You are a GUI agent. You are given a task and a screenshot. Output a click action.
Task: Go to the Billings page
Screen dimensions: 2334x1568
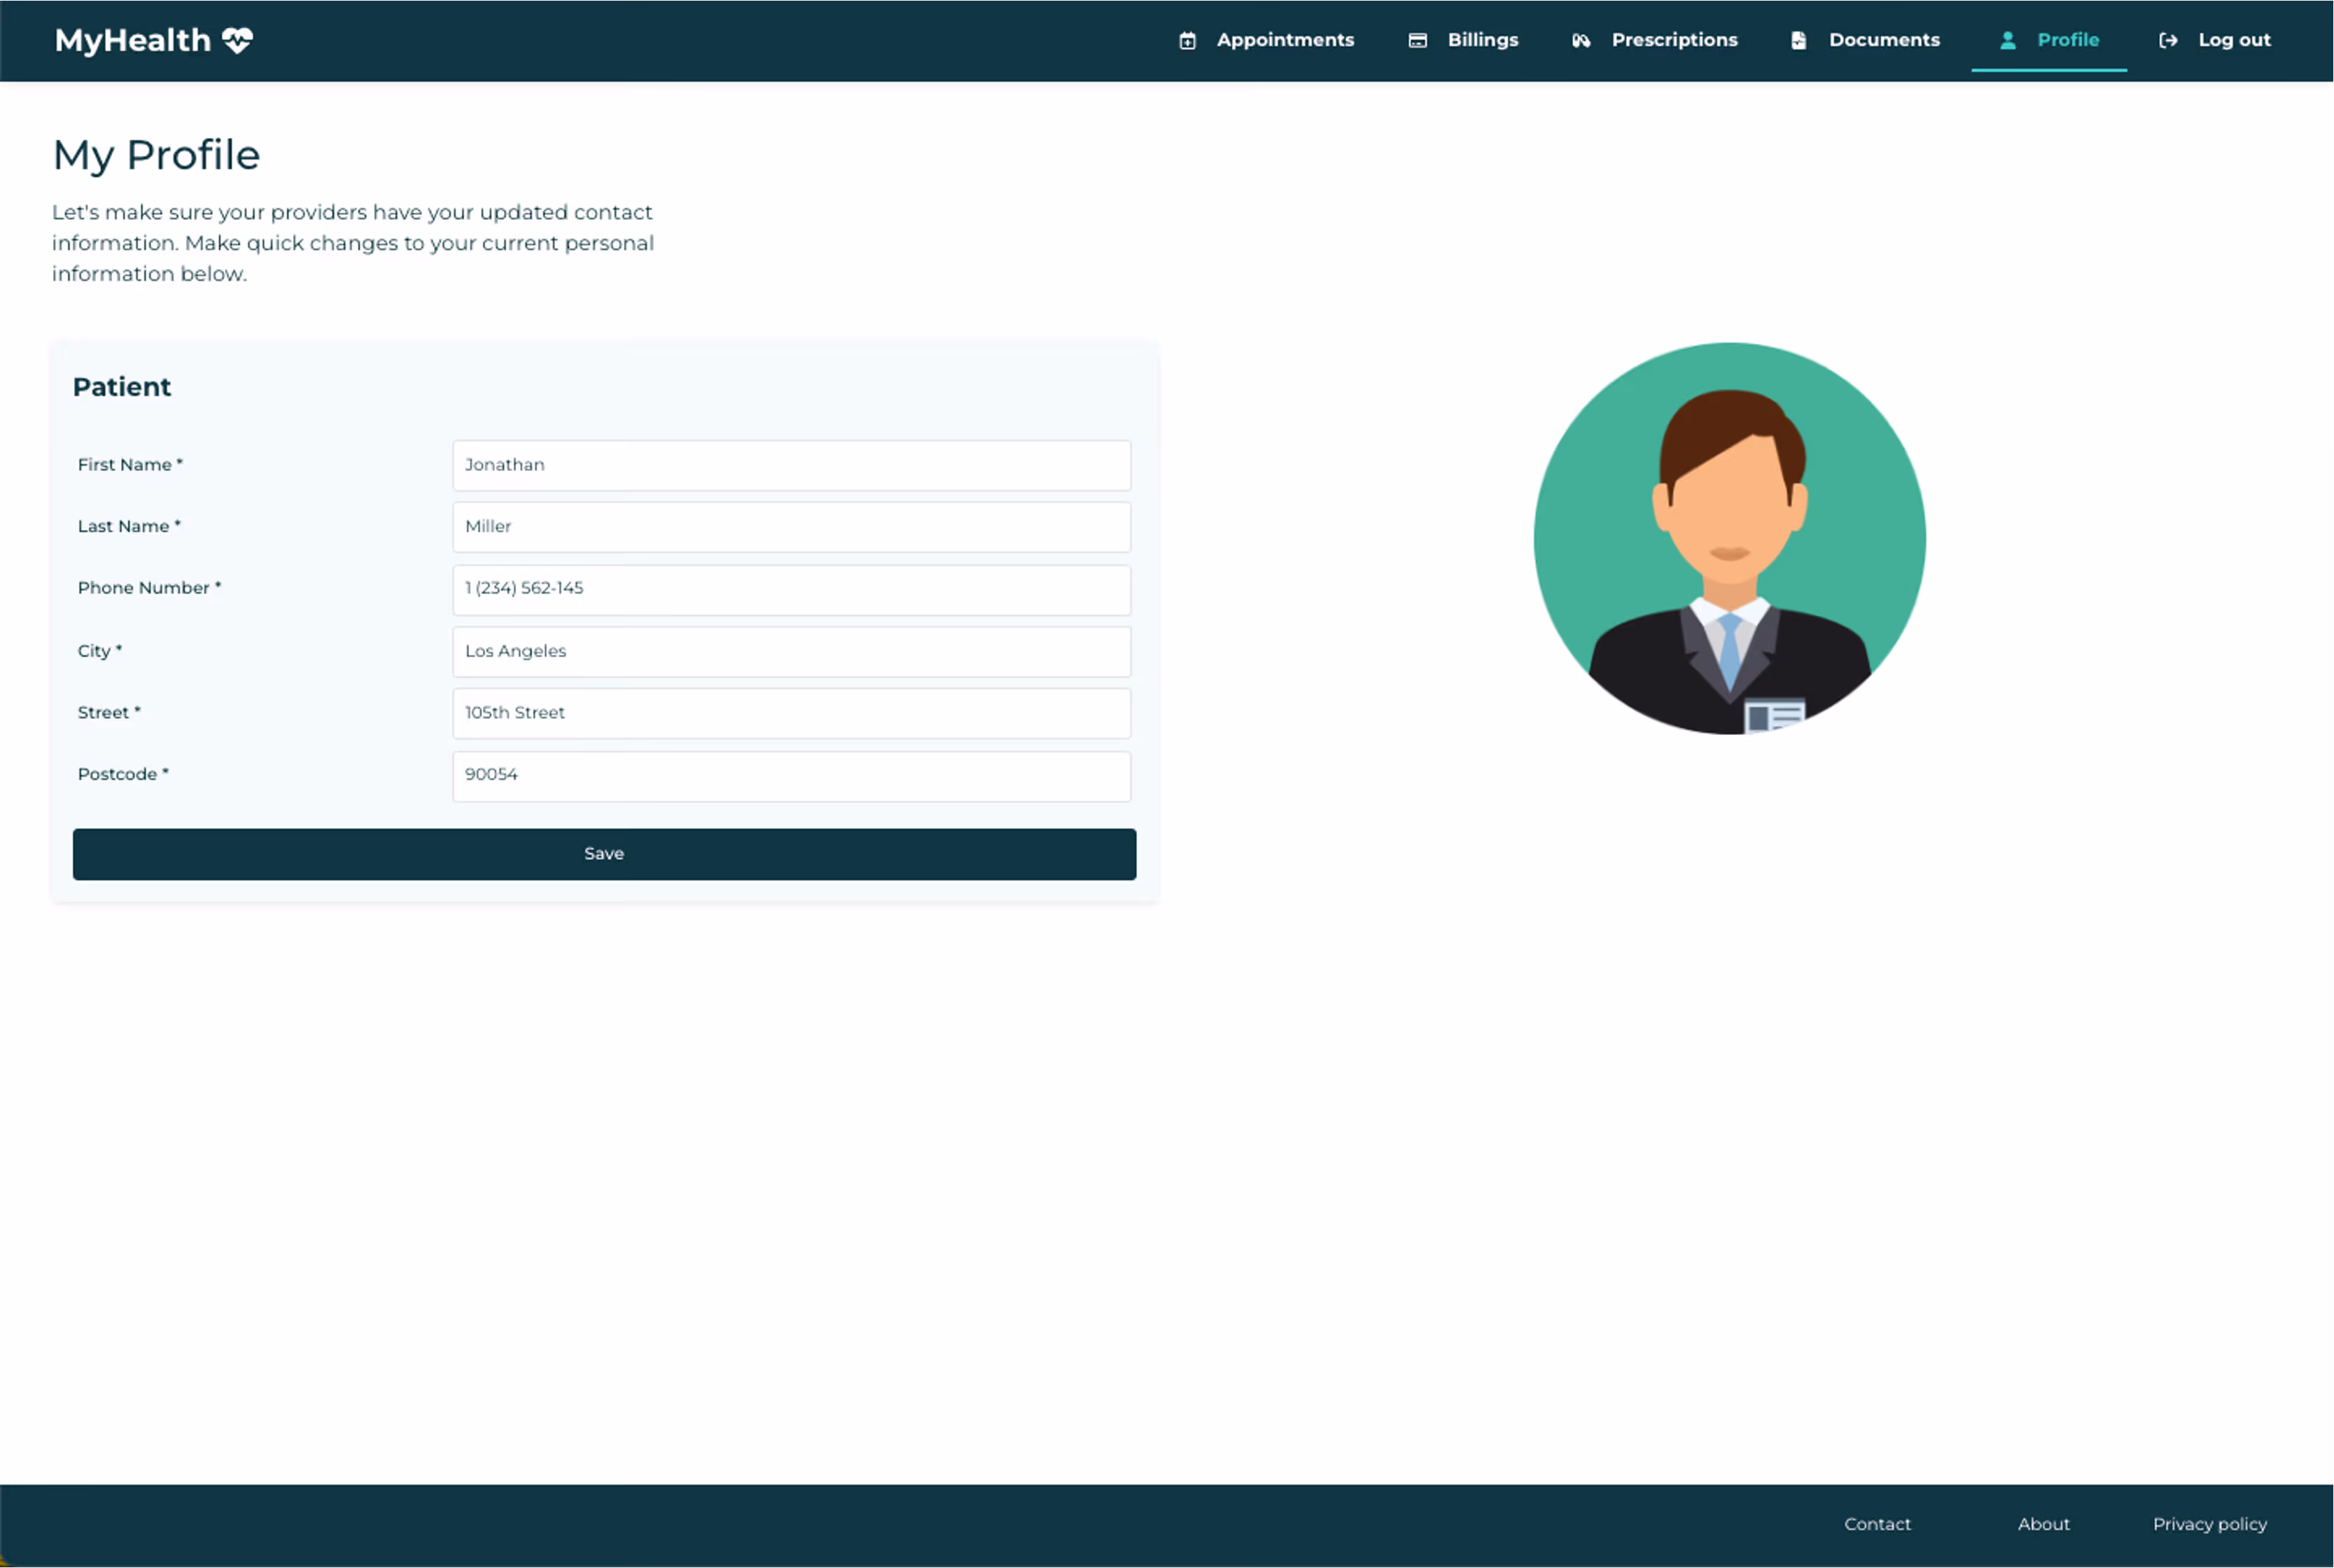[x=1482, y=40]
